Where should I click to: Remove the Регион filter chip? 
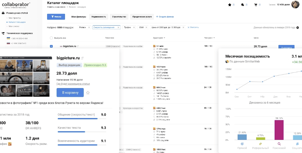[x=89, y=27]
